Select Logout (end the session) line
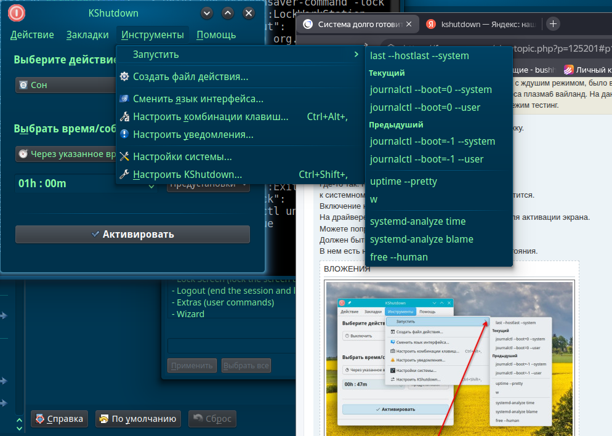The image size is (612, 436). [233, 291]
